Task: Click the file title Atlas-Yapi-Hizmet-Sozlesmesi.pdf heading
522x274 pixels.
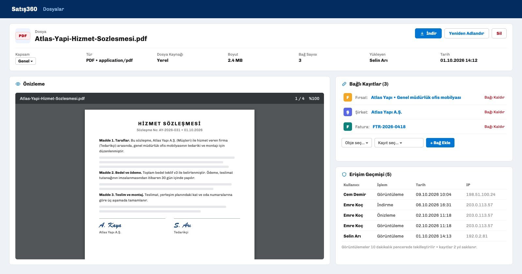Action: 91,39
